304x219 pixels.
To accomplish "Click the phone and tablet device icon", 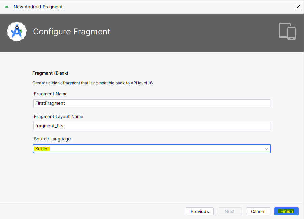I will click(x=287, y=31).
